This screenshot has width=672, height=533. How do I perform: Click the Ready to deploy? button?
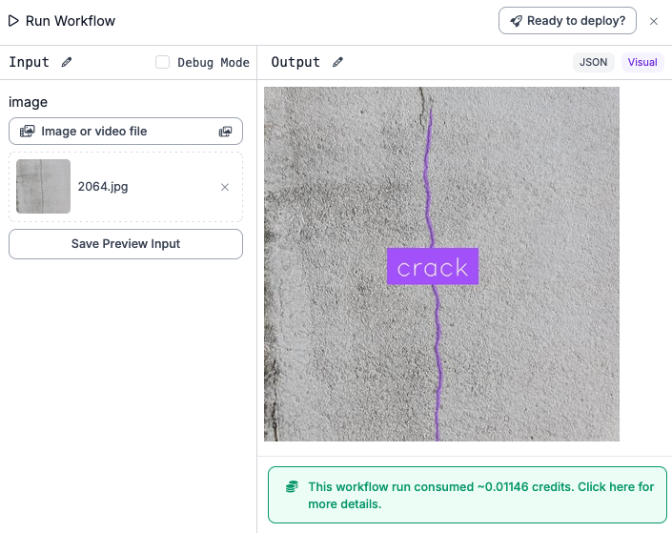[567, 20]
